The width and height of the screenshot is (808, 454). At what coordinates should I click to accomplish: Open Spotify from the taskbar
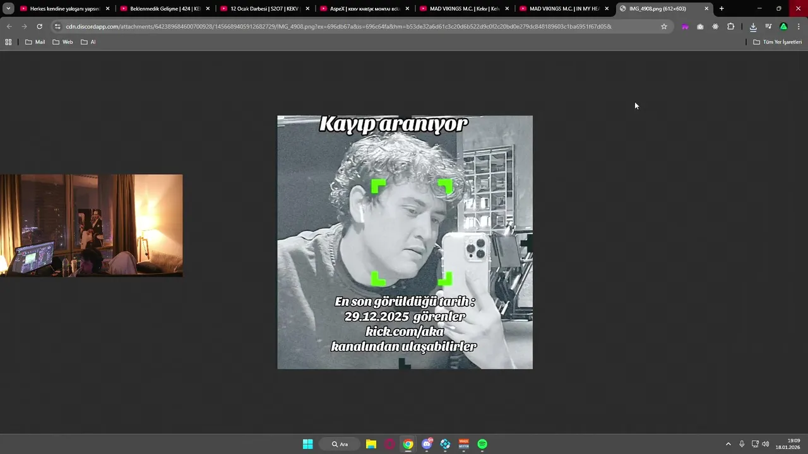(482, 444)
